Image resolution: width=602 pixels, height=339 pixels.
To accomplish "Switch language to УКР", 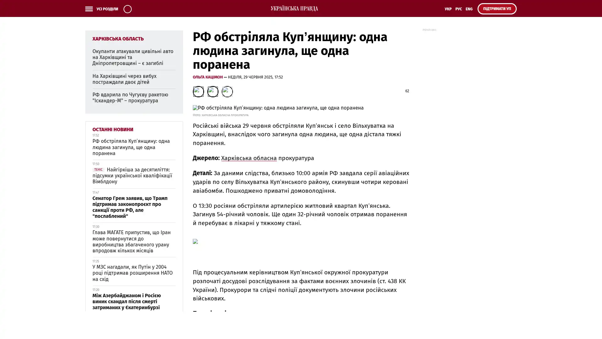I will tap(448, 9).
